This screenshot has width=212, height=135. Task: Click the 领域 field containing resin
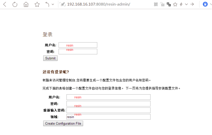pos(108,117)
